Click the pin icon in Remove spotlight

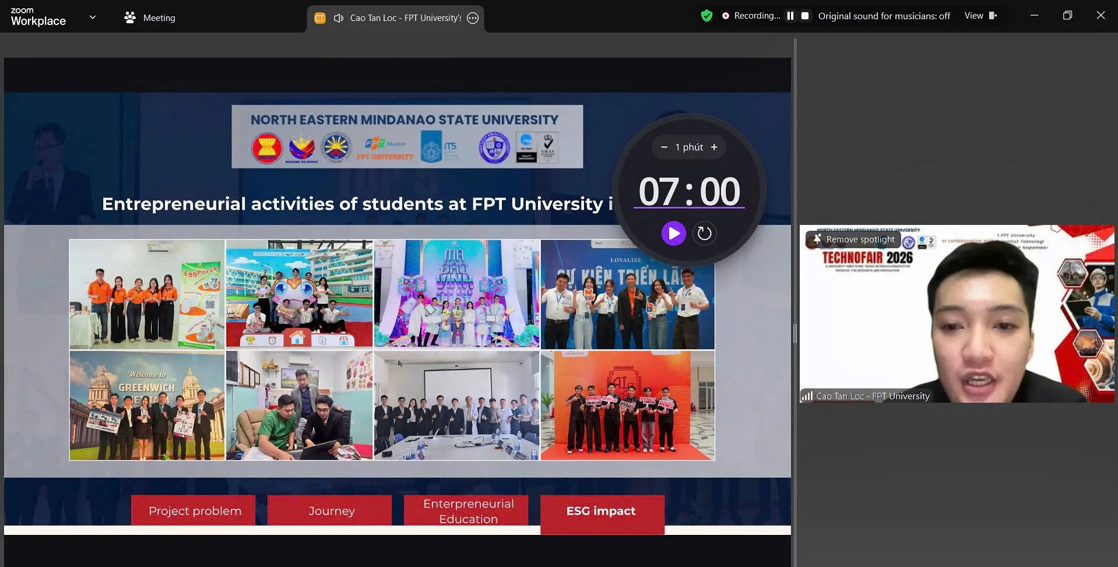817,240
